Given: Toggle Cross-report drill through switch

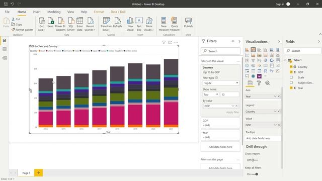Looking at the screenshot, I should pos(255,160).
